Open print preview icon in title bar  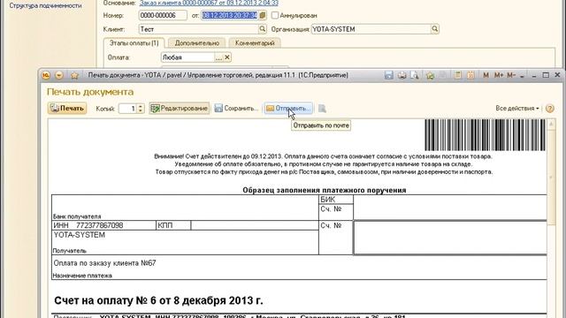pyautogui.click(x=415, y=75)
